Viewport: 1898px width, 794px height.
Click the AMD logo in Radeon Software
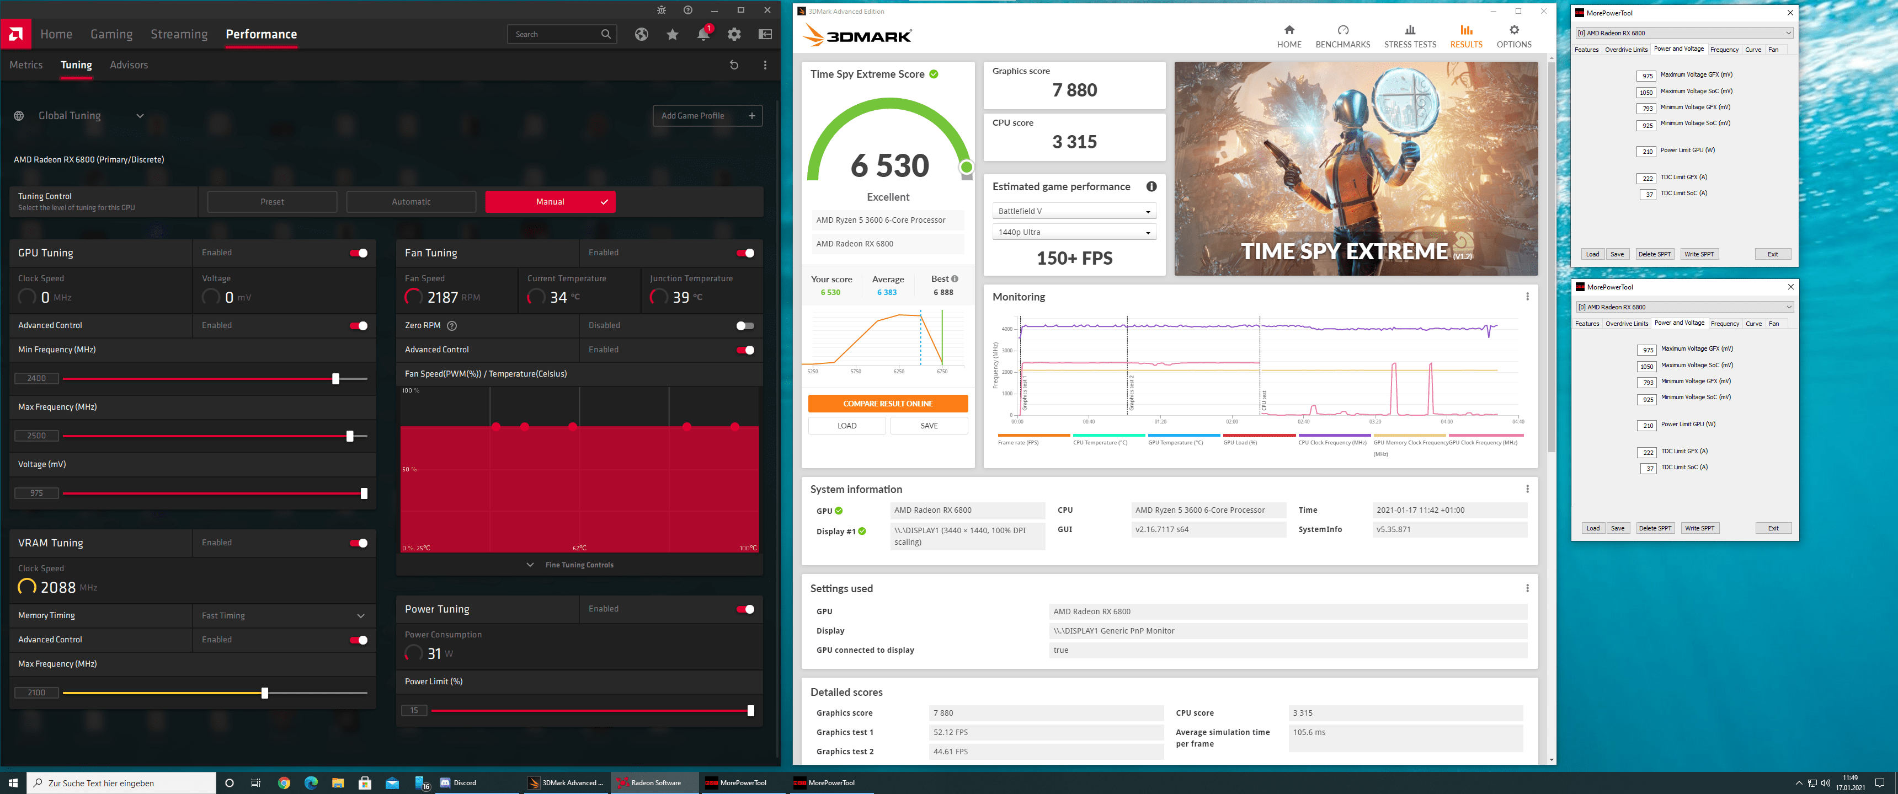point(15,34)
